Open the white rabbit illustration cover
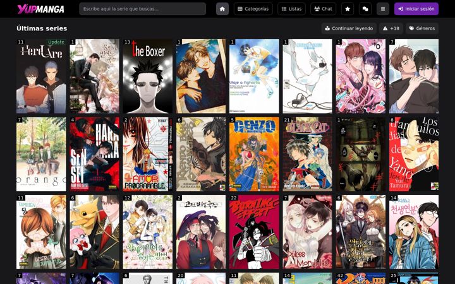The height and width of the screenshot is (284, 455). pyautogui.click(x=307, y=76)
